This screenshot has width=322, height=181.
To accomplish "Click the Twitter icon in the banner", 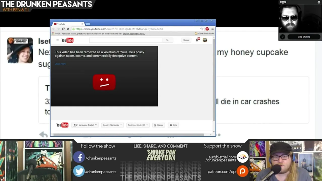I will pos(79,171).
